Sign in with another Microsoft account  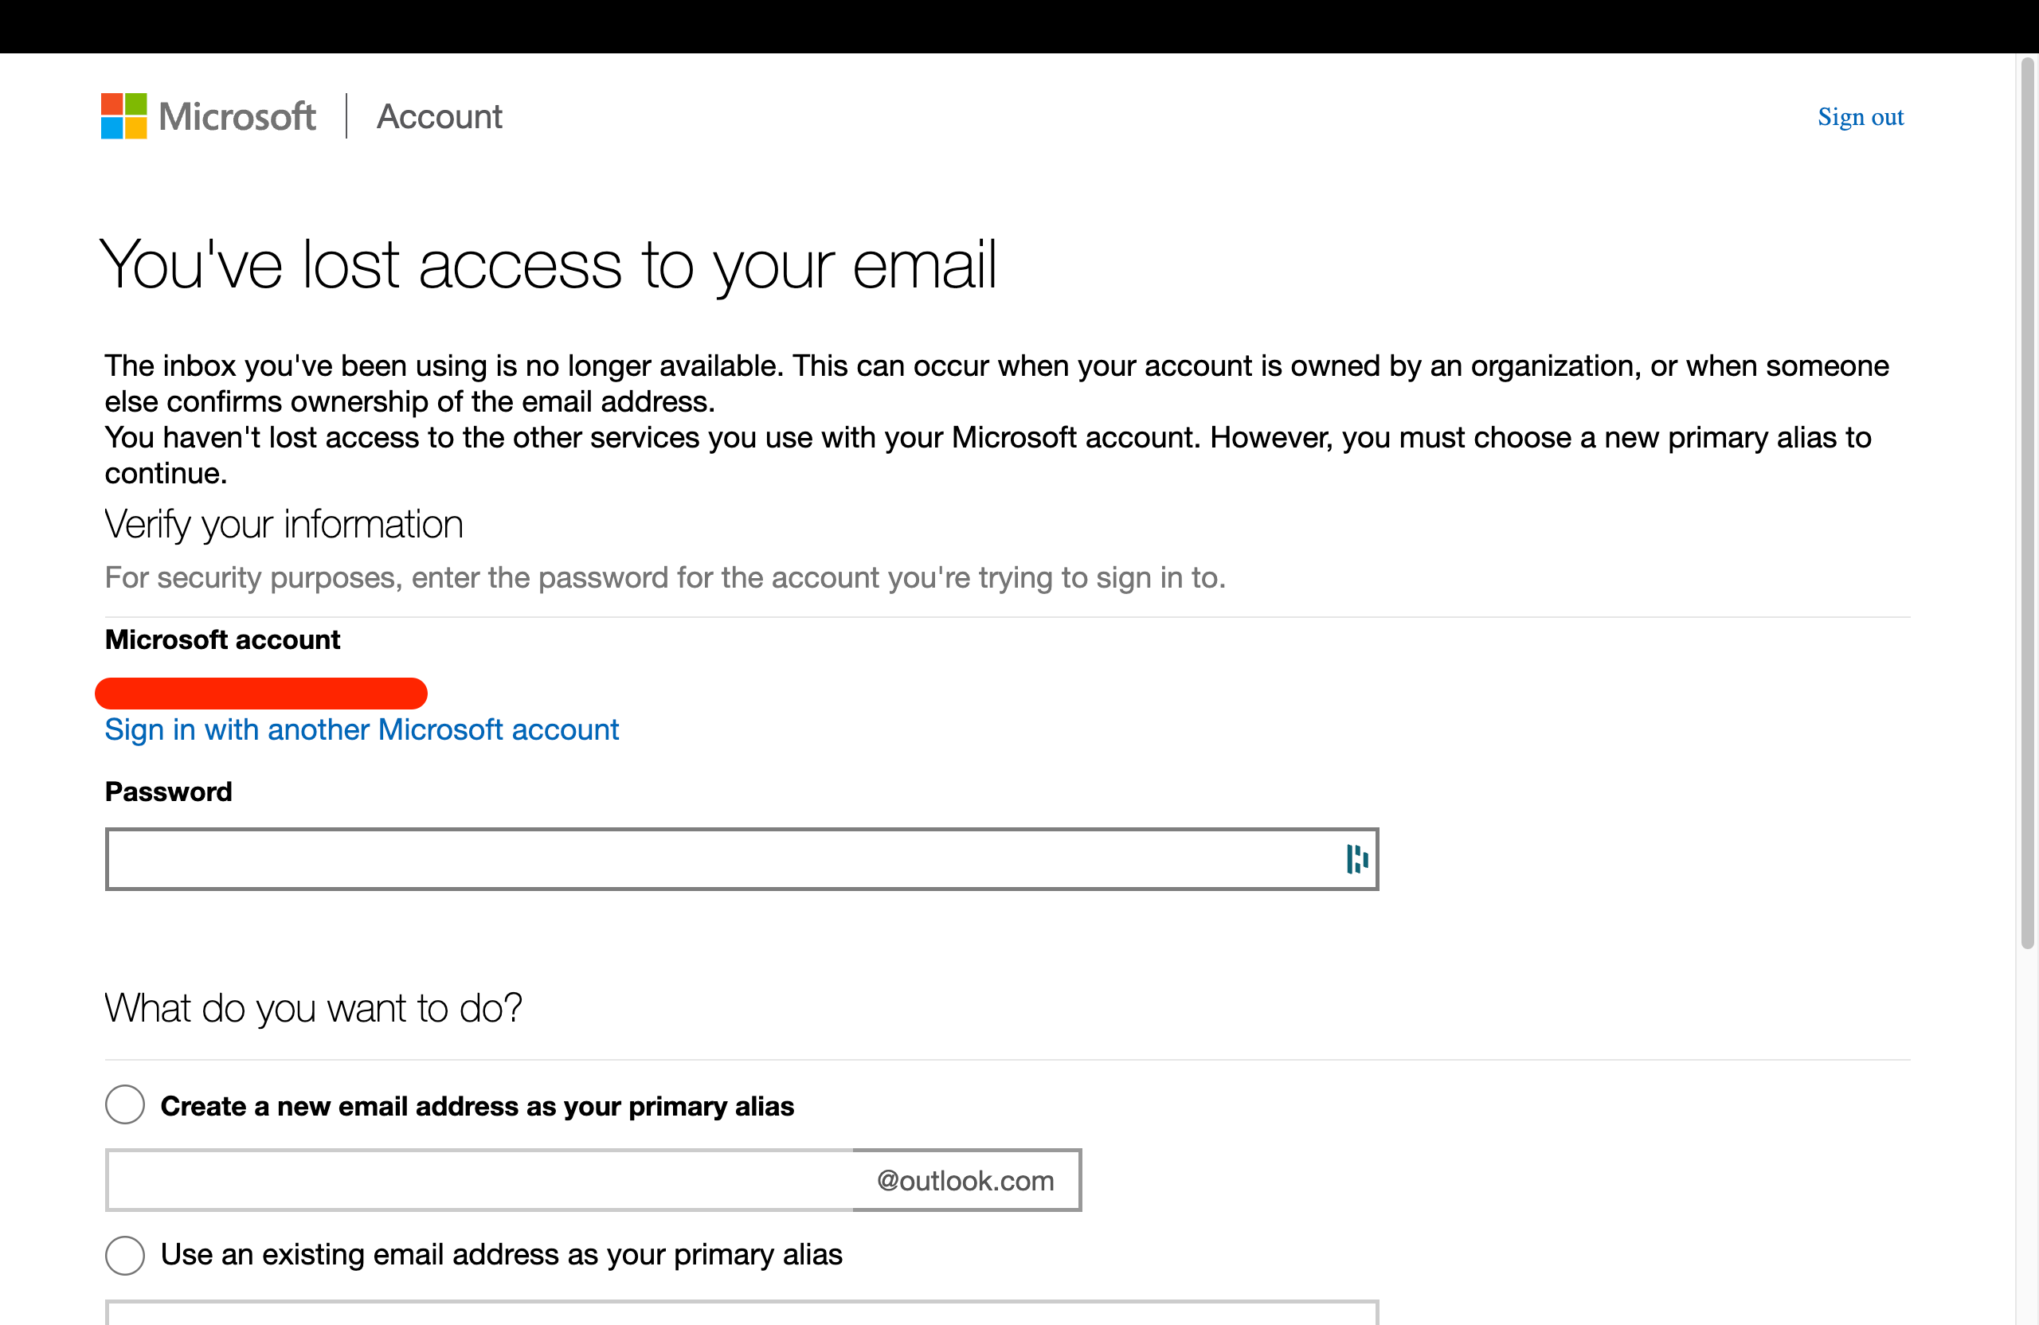pyautogui.click(x=361, y=729)
